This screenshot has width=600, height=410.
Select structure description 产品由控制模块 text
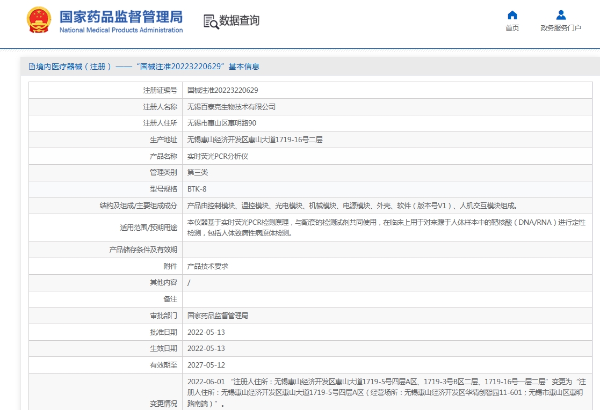click(352, 206)
